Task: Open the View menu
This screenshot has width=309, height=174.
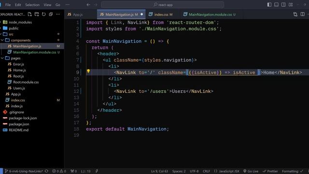Action: point(47,5)
